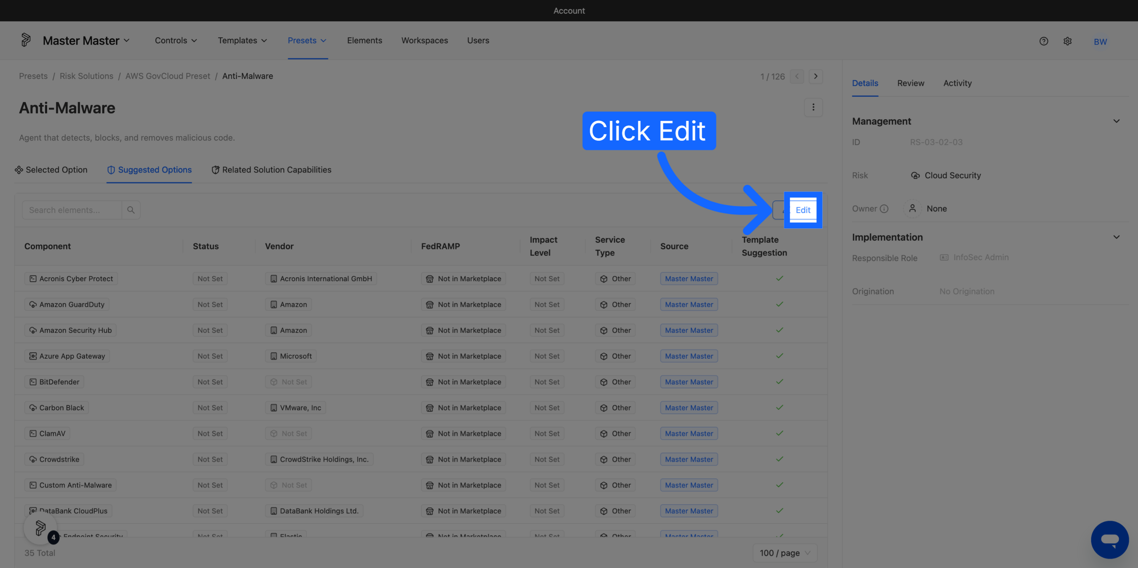Open the chat support bubble
The image size is (1138, 568).
point(1110,539)
